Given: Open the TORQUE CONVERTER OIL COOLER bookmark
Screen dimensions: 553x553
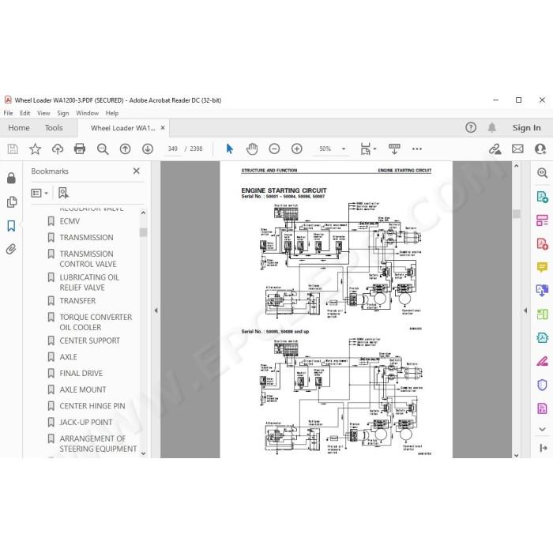Looking at the screenshot, I should tap(96, 322).
